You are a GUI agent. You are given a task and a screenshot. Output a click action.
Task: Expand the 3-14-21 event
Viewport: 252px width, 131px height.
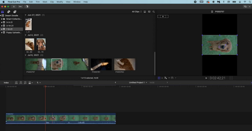pos(2,25)
